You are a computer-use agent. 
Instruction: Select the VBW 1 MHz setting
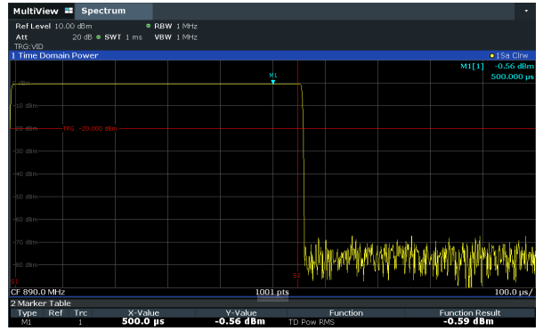[x=175, y=37]
